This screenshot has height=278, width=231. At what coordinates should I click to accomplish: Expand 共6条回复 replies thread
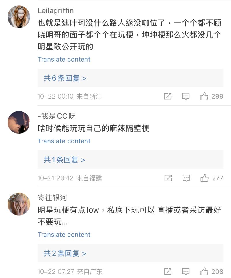[65, 78]
